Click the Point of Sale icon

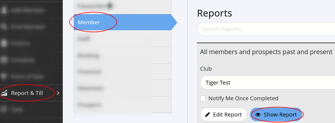(x=4, y=77)
